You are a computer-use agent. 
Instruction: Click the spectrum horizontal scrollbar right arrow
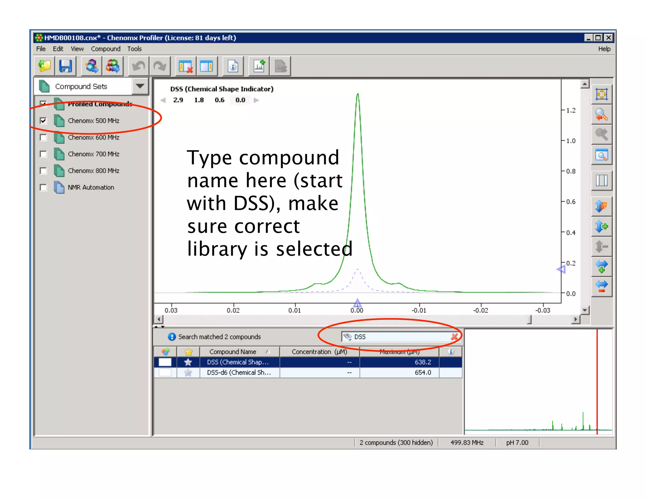(x=576, y=319)
